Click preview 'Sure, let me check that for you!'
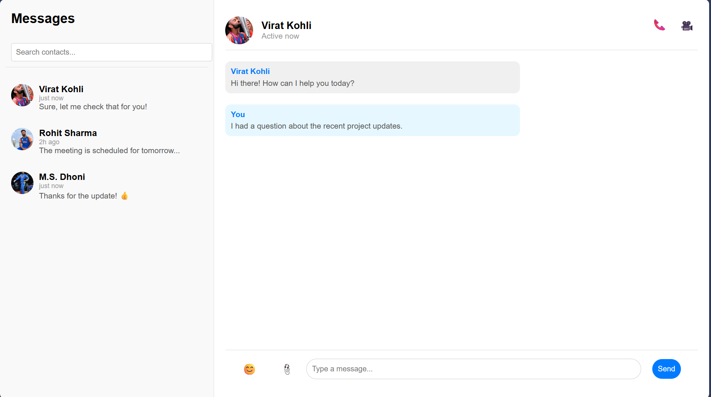Image resolution: width=711 pixels, height=397 pixels. (93, 107)
